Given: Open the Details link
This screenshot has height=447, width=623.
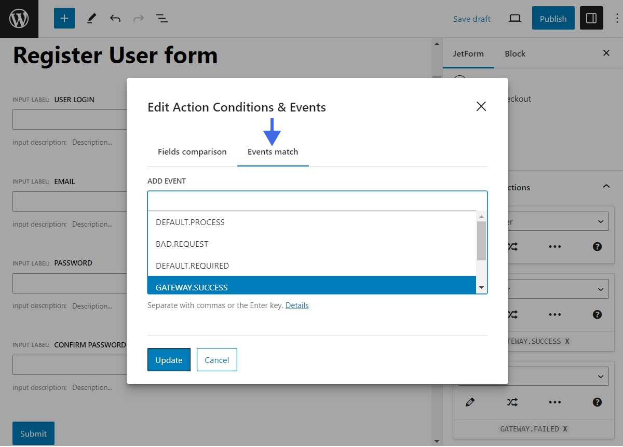Looking at the screenshot, I should tap(297, 305).
